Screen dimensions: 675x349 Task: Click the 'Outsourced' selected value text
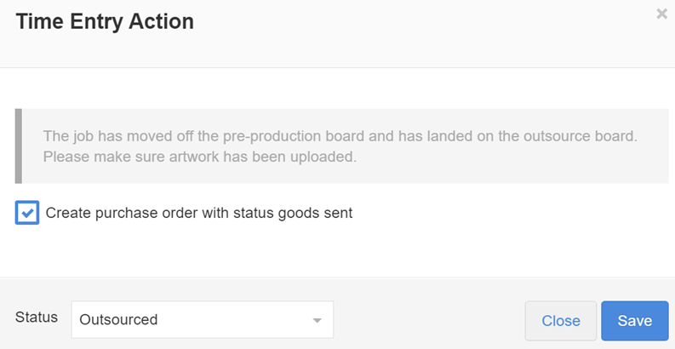pos(118,320)
